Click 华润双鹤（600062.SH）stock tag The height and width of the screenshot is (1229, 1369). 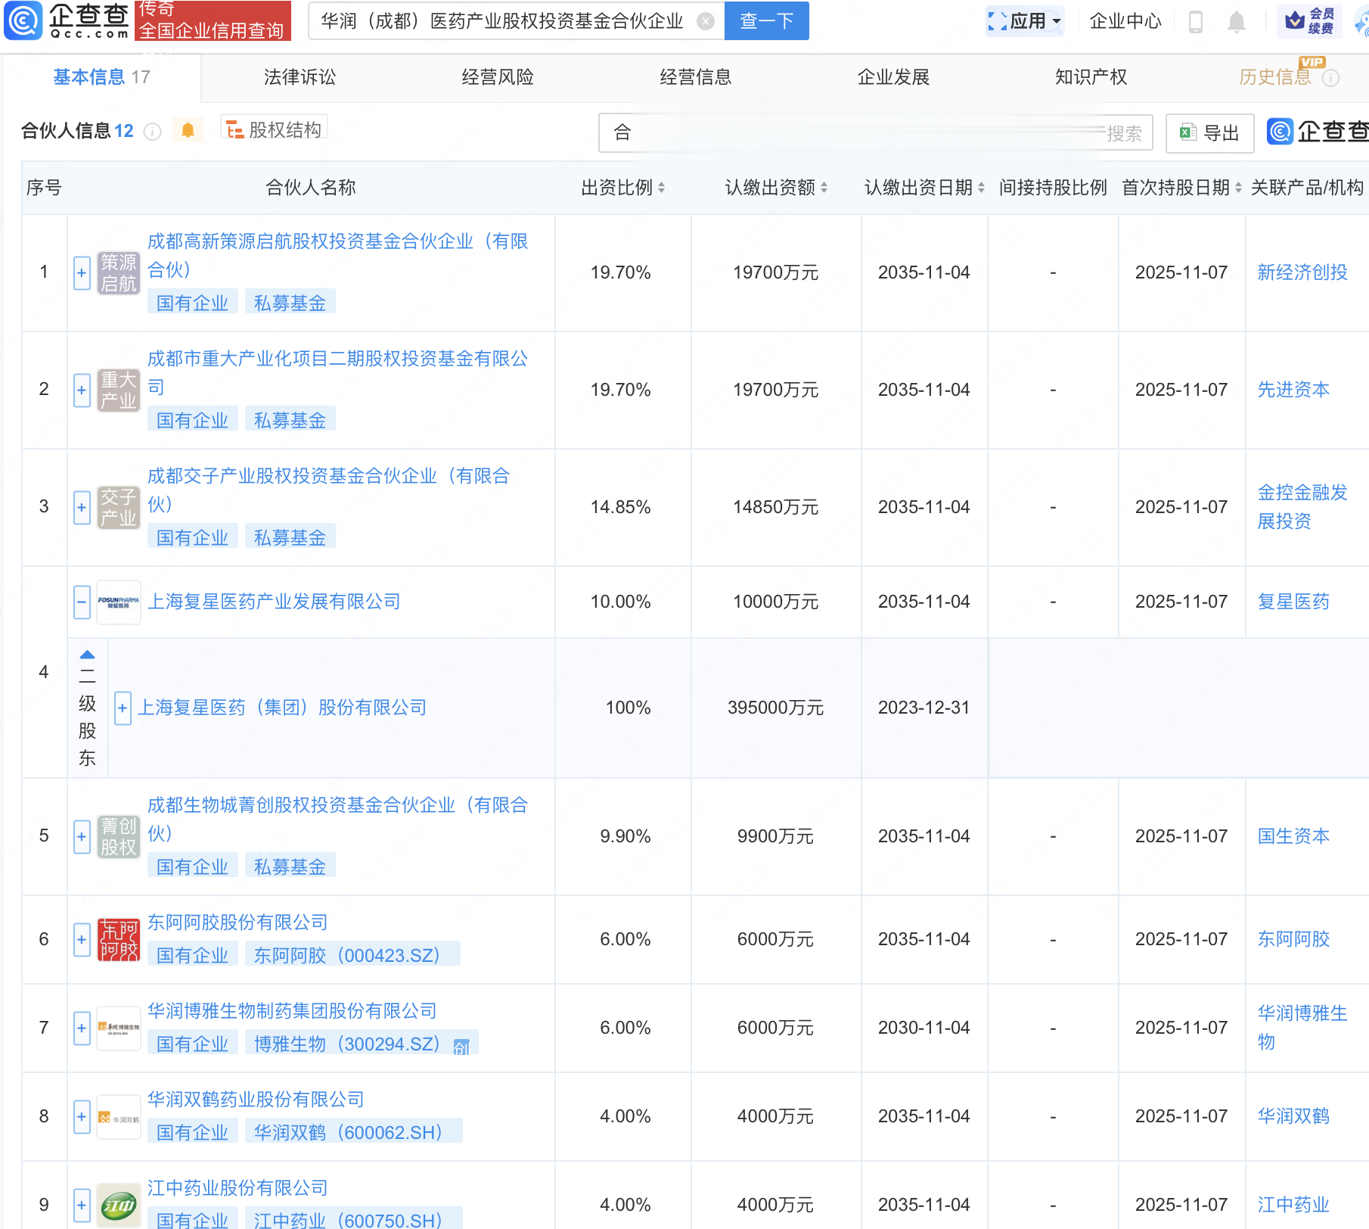354,1133
